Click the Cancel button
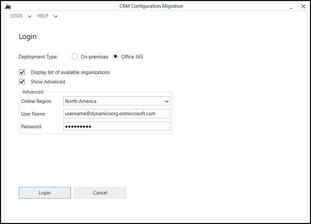This screenshot has height=224, width=311. click(x=100, y=193)
